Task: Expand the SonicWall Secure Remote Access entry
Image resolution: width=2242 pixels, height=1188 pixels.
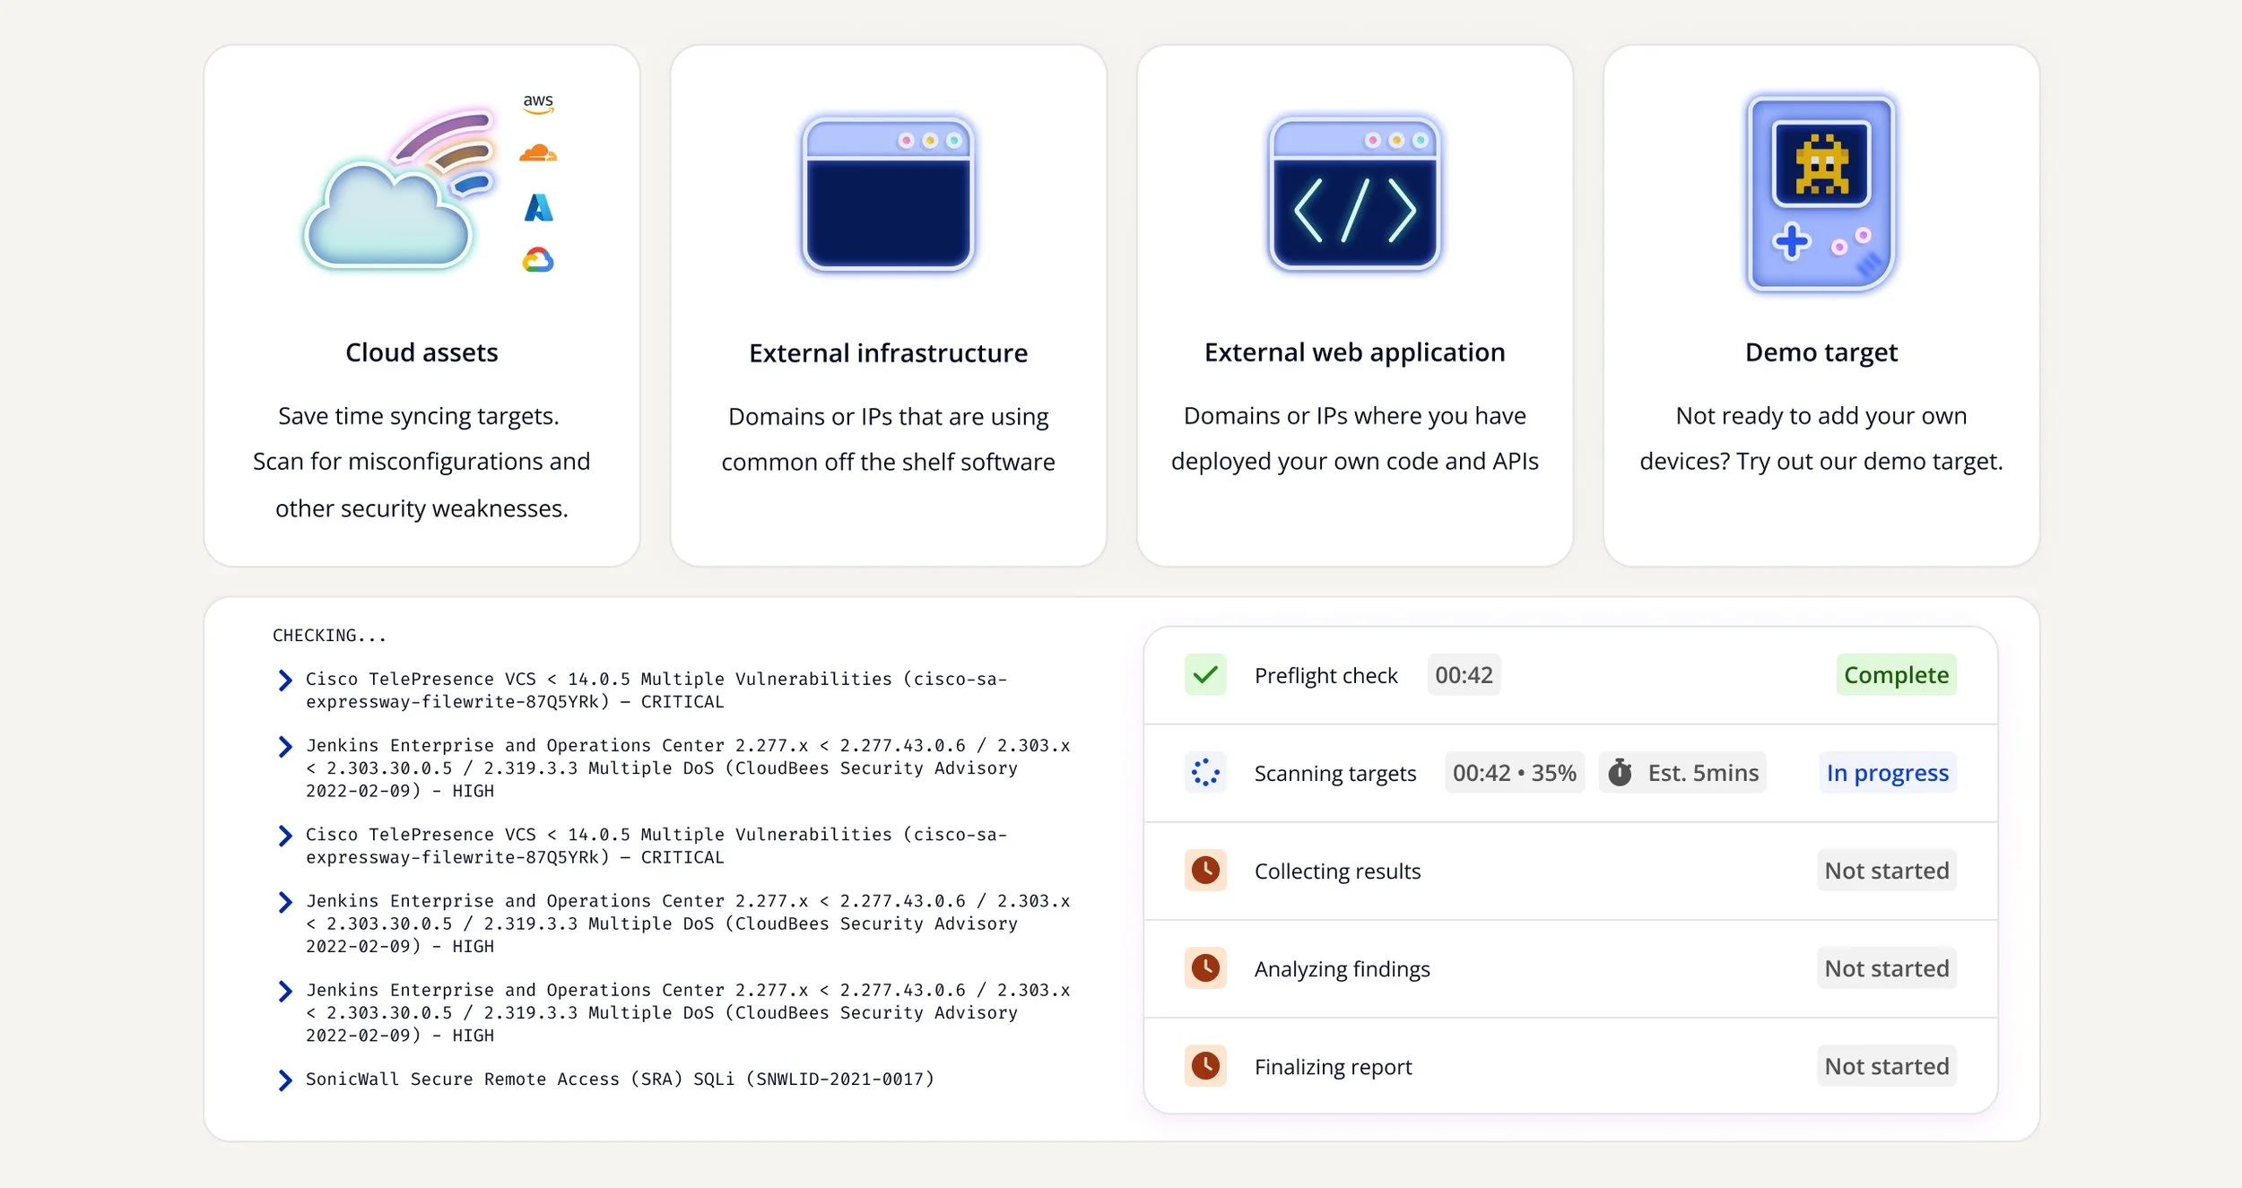Action: (x=285, y=1080)
